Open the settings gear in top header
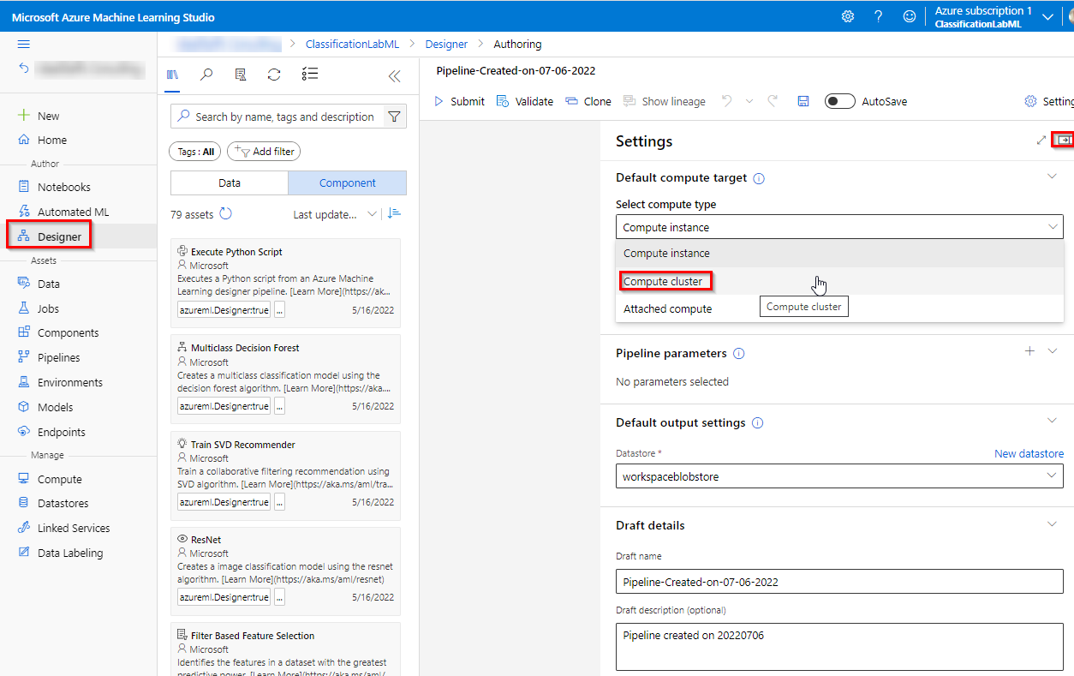 pos(847,16)
